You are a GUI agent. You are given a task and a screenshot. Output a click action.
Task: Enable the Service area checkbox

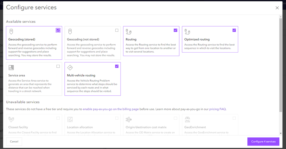click(x=58, y=66)
